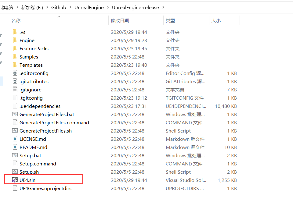Select the README.md file name
Image resolution: width=293 pixels, height=202 pixels.
pos(33,147)
